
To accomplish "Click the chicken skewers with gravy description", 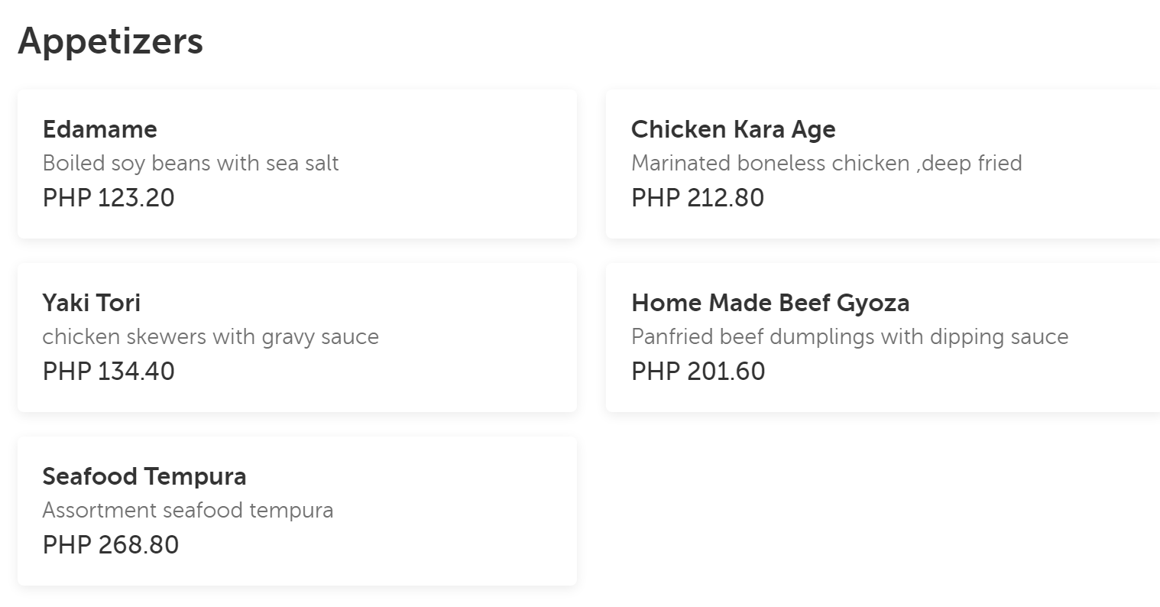I will (211, 337).
